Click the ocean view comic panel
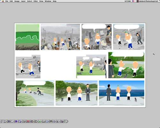 (122, 93)
